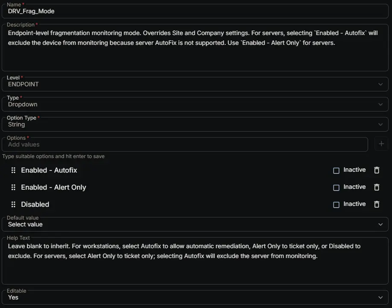This screenshot has width=392, height=308.
Task: Select the Disabled option label
Action: [35, 204]
